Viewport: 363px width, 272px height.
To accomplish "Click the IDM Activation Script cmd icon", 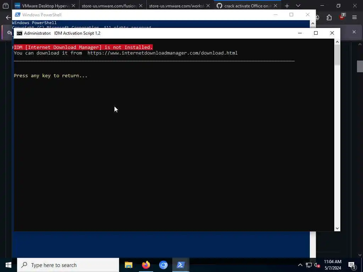I will pyautogui.click(x=19, y=33).
